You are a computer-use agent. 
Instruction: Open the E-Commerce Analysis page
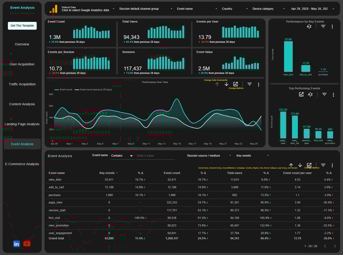[22, 164]
